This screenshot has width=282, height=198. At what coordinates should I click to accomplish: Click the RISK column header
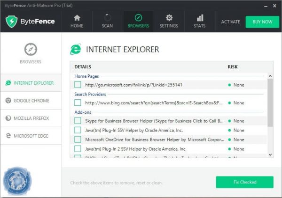(233, 67)
